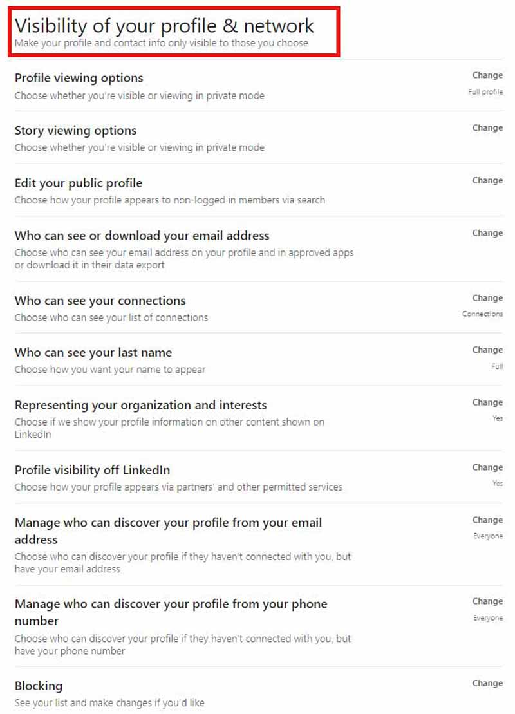Expand the Story viewing options row
This screenshot has width=515, height=714.
(x=75, y=131)
